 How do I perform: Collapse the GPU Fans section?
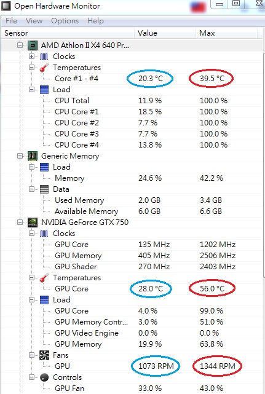pos(31,355)
